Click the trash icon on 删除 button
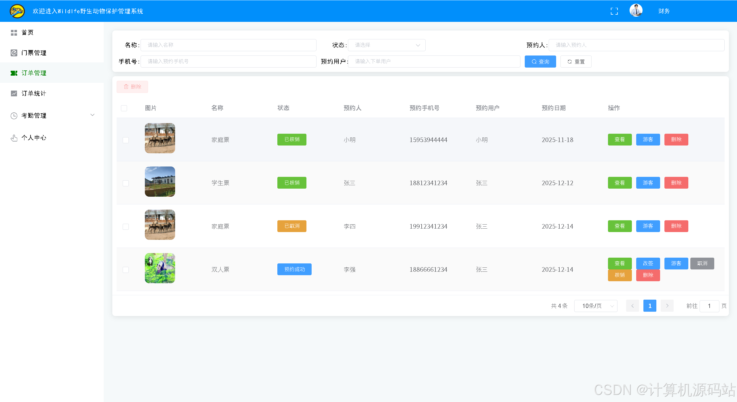The width and height of the screenshot is (737, 402). [126, 87]
